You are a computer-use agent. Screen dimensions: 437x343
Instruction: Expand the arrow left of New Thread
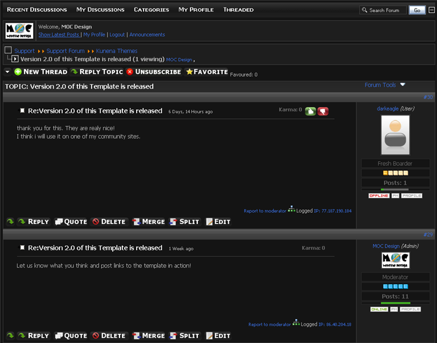pyautogui.click(x=7, y=72)
